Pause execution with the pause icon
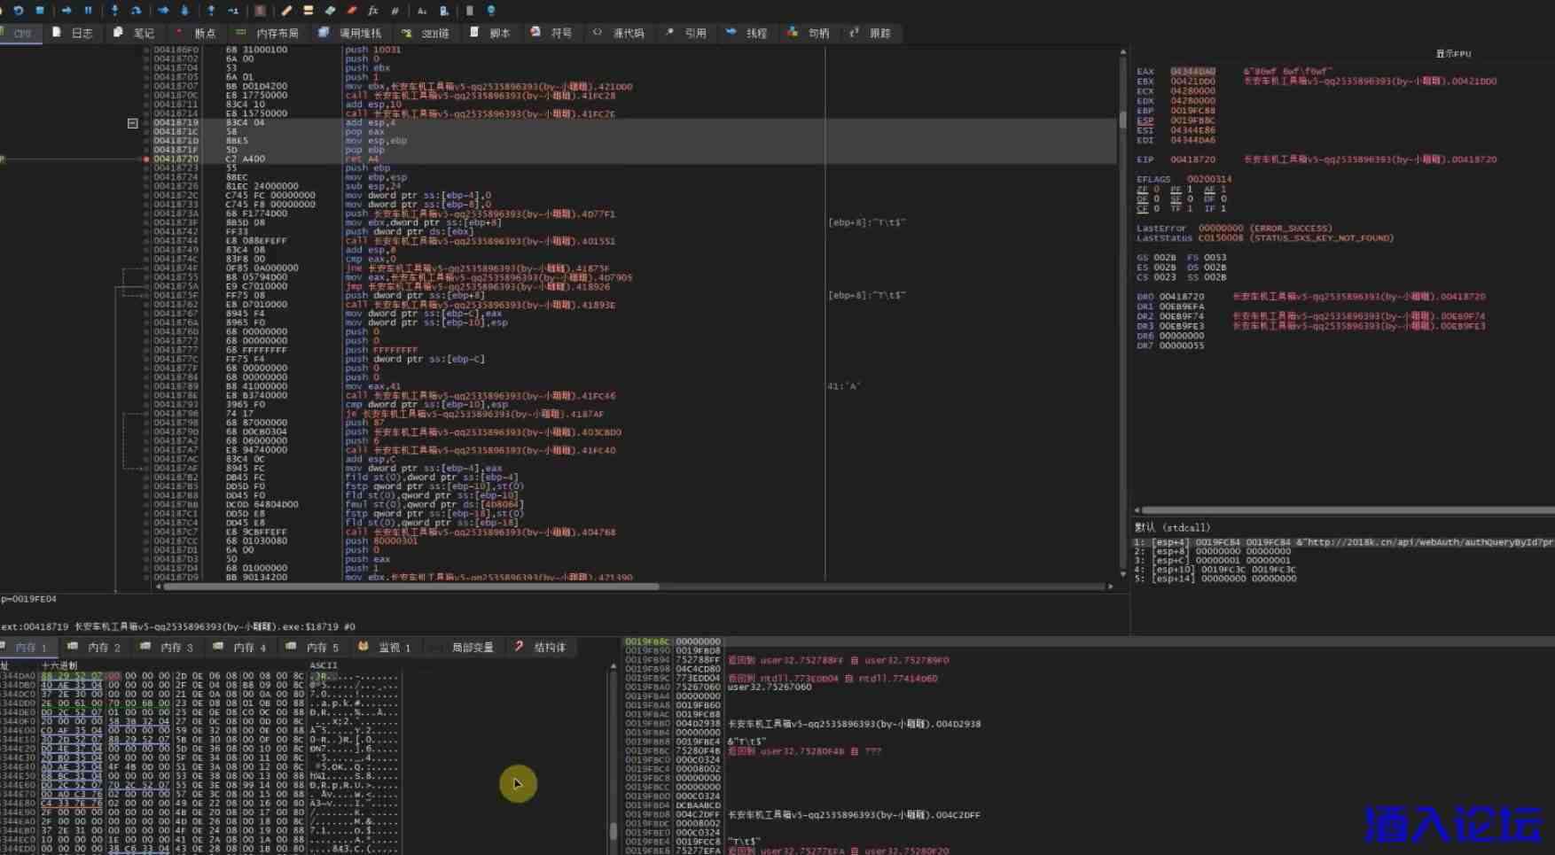The height and width of the screenshot is (855, 1555). click(88, 11)
